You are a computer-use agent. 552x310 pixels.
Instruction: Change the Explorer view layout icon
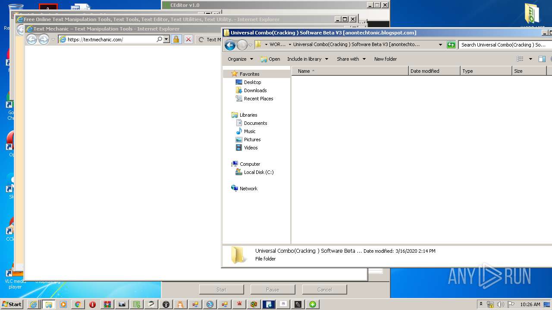pyautogui.click(x=520, y=59)
